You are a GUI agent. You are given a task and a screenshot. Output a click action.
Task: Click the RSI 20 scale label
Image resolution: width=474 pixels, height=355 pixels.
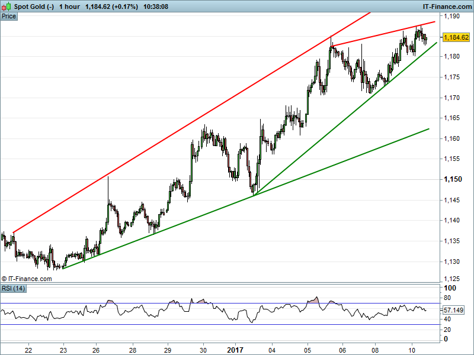click(x=447, y=330)
